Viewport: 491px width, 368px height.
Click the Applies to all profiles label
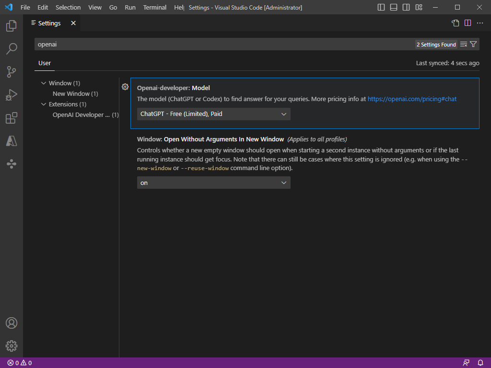(x=317, y=139)
